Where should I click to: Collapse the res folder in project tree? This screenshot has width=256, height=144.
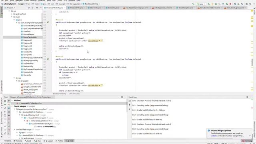[x=14, y=78]
